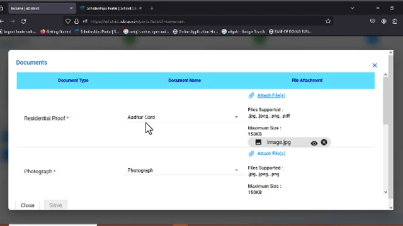Viewport: 403px width, 226px height.
Task: Click the Image.jpg file name
Action: click(x=278, y=143)
